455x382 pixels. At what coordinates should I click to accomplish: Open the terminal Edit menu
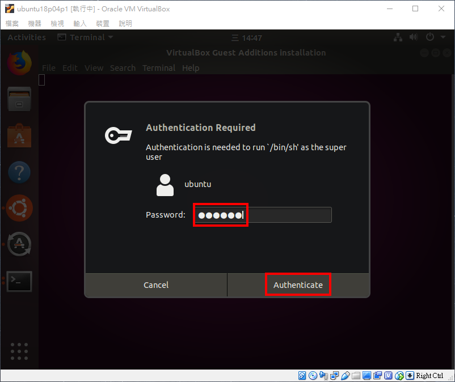(70, 68)
